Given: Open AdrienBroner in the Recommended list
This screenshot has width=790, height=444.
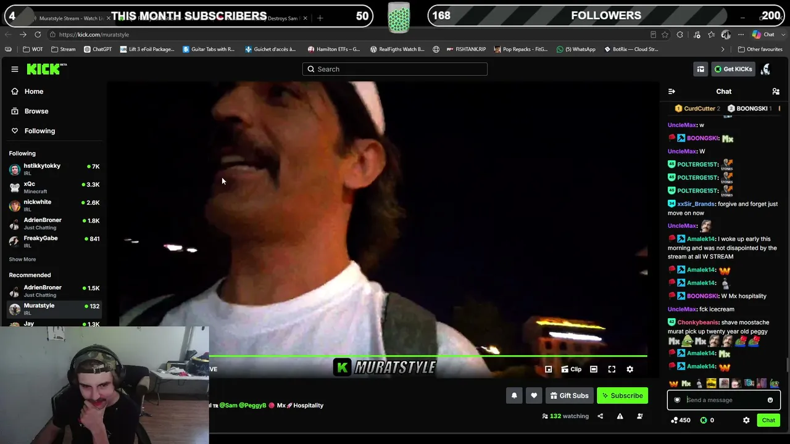Looking at the screenshot, I should coord(54,291).
